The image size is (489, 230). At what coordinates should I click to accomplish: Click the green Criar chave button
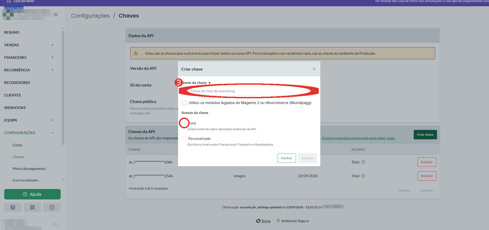point(425,135)
